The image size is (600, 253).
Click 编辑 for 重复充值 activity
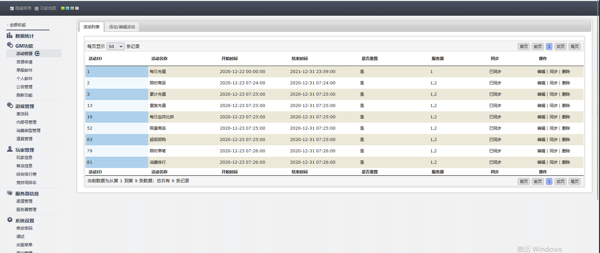[541, 106]
